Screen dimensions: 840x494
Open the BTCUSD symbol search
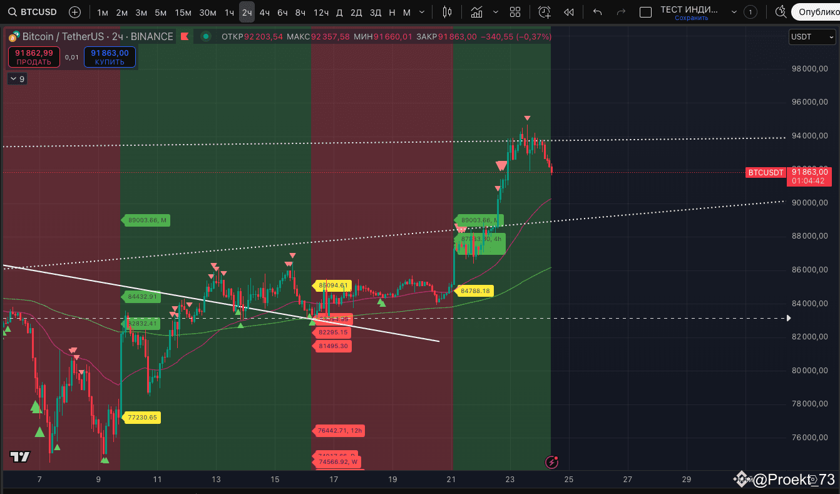(33, 12)
